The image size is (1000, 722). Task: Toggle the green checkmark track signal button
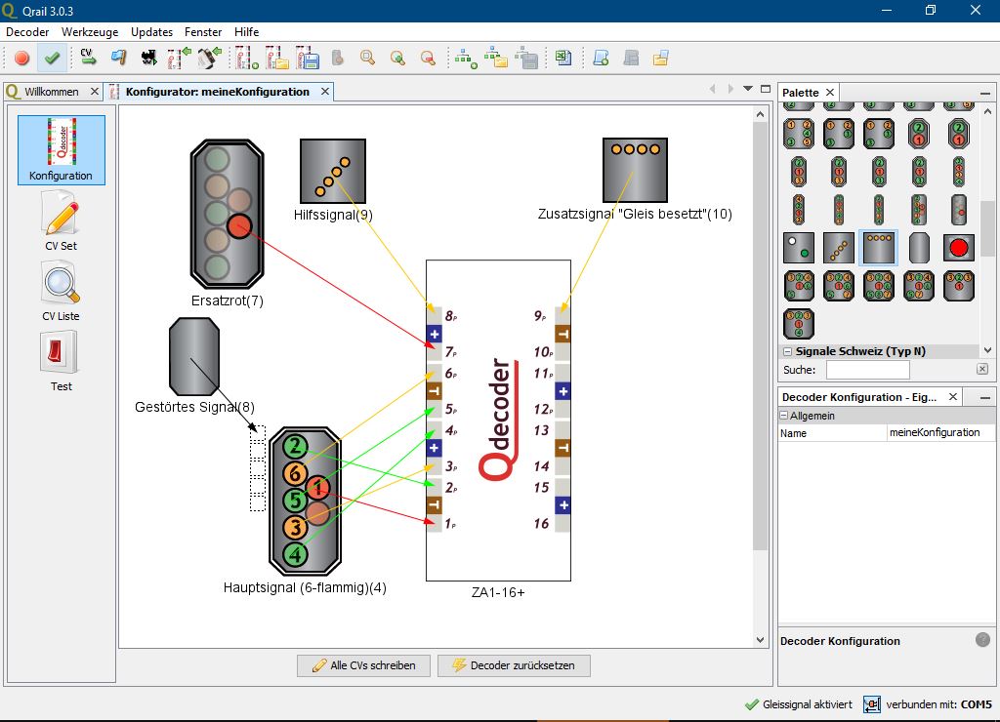click(52, 58)
